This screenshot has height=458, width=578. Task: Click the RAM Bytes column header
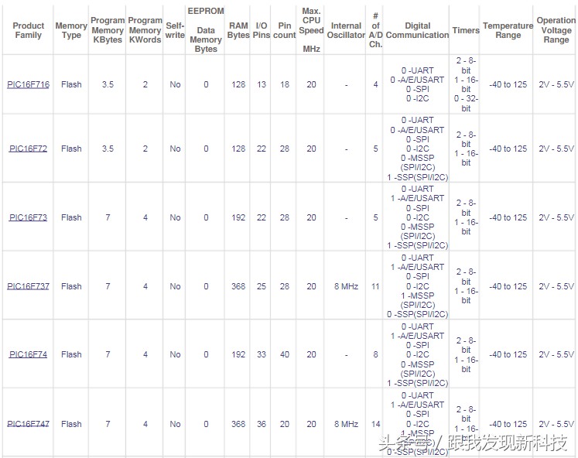click(x=238, y=31)
